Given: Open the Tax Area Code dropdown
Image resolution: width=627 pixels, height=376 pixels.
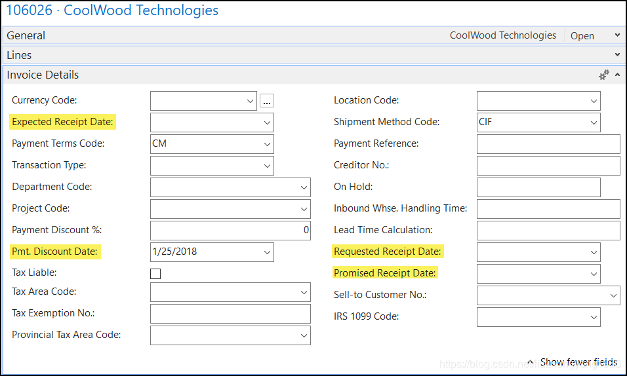Looking at the screenshot, I should 304,293.
